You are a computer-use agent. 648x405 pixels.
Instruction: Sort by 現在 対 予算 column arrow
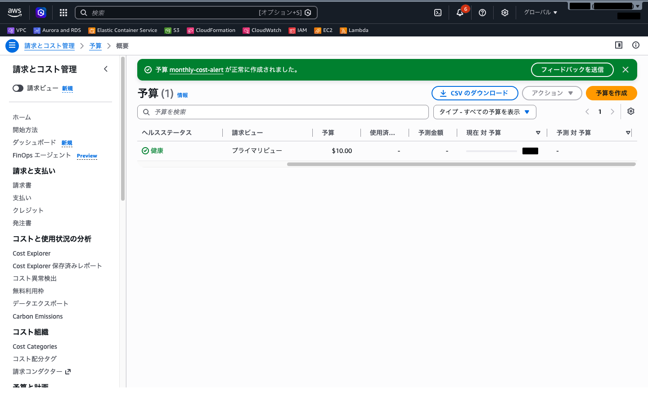pyautogui.click(x=538, y=133)
